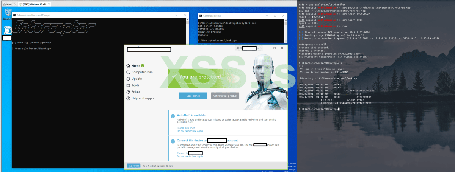Click trial expiry text in the bottom status bar
455x172 pixels.
158,166
